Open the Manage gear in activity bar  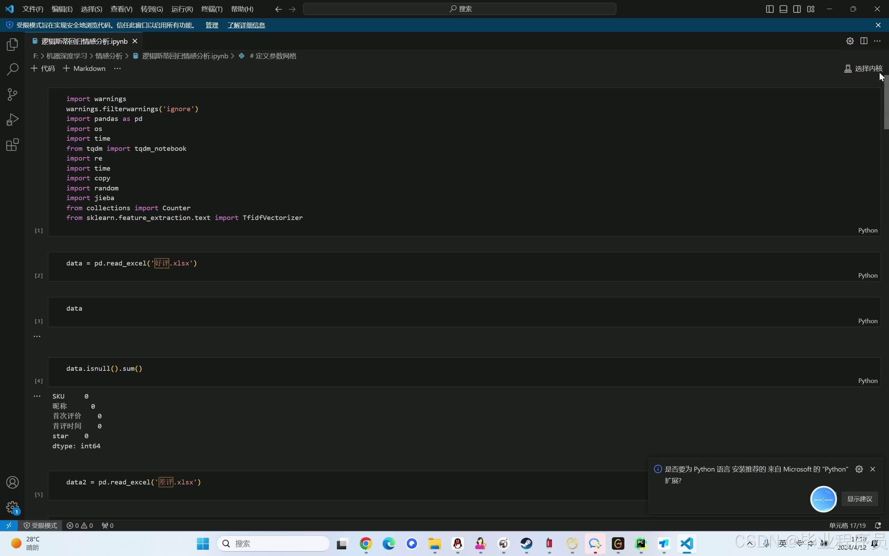pos(13,507)
